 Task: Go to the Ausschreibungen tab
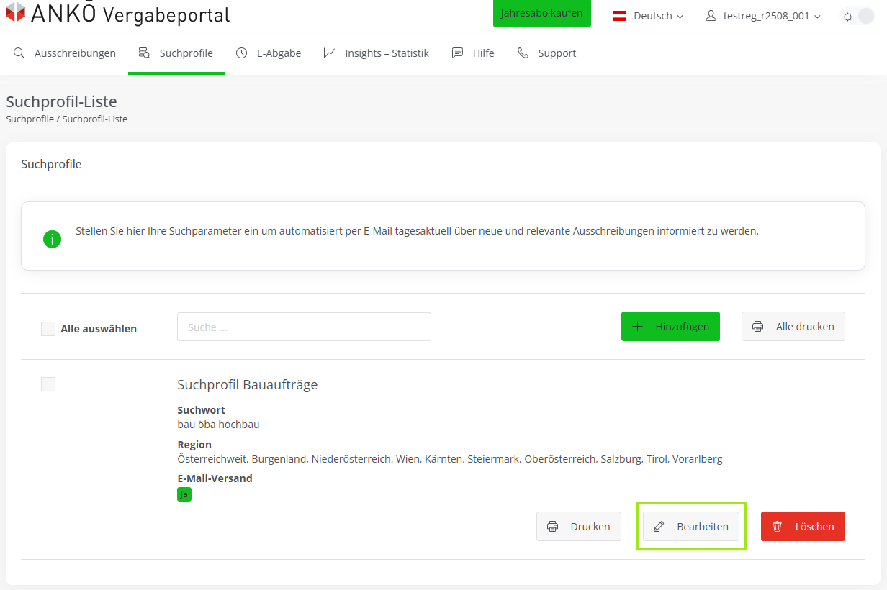74,53
